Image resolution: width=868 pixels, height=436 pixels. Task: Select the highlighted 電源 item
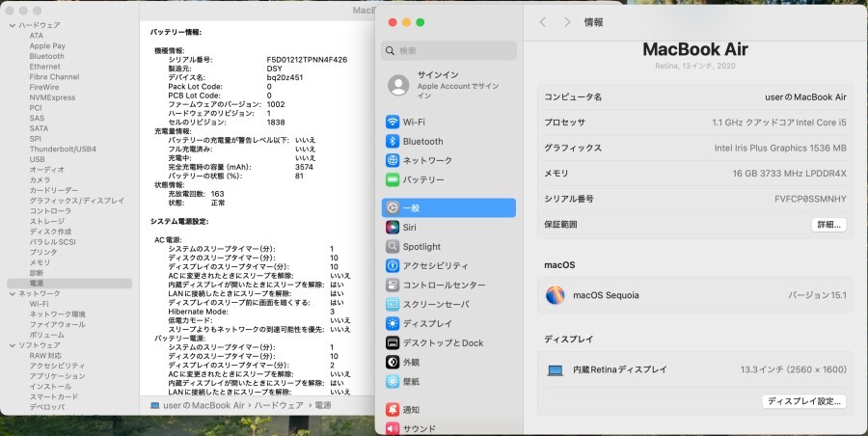coord(69,283)
